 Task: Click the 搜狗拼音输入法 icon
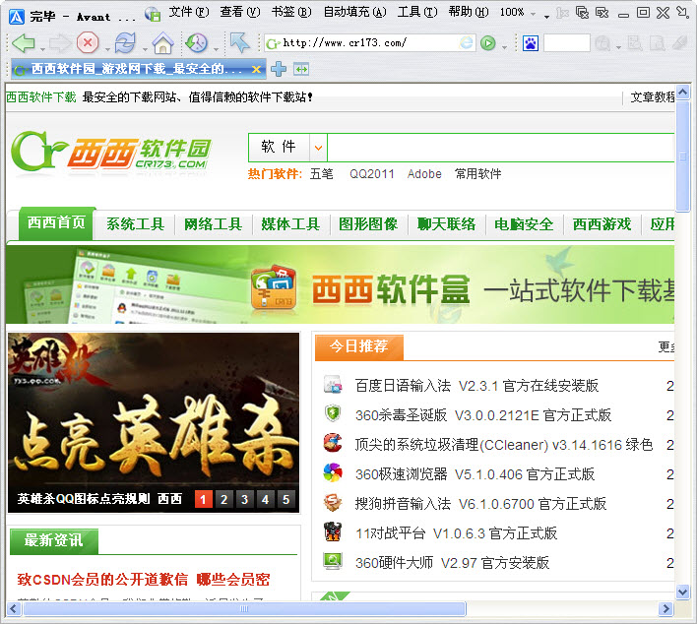click(x=333, y=503)
